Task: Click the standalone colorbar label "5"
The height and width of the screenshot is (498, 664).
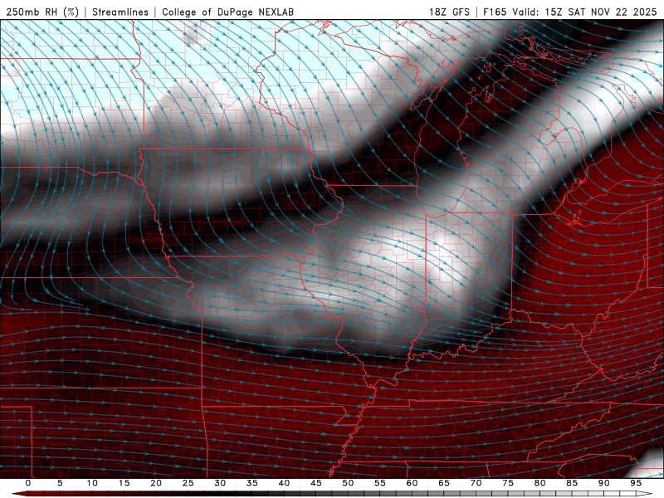Action: [60, 483]
